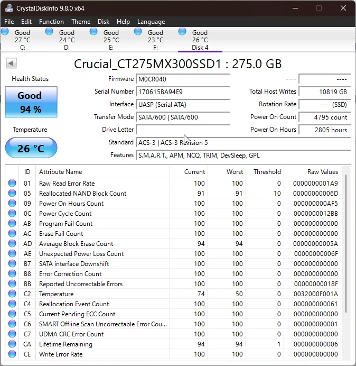Click the Threshold column header
The image size is (356, 366).
coord(265,172)
